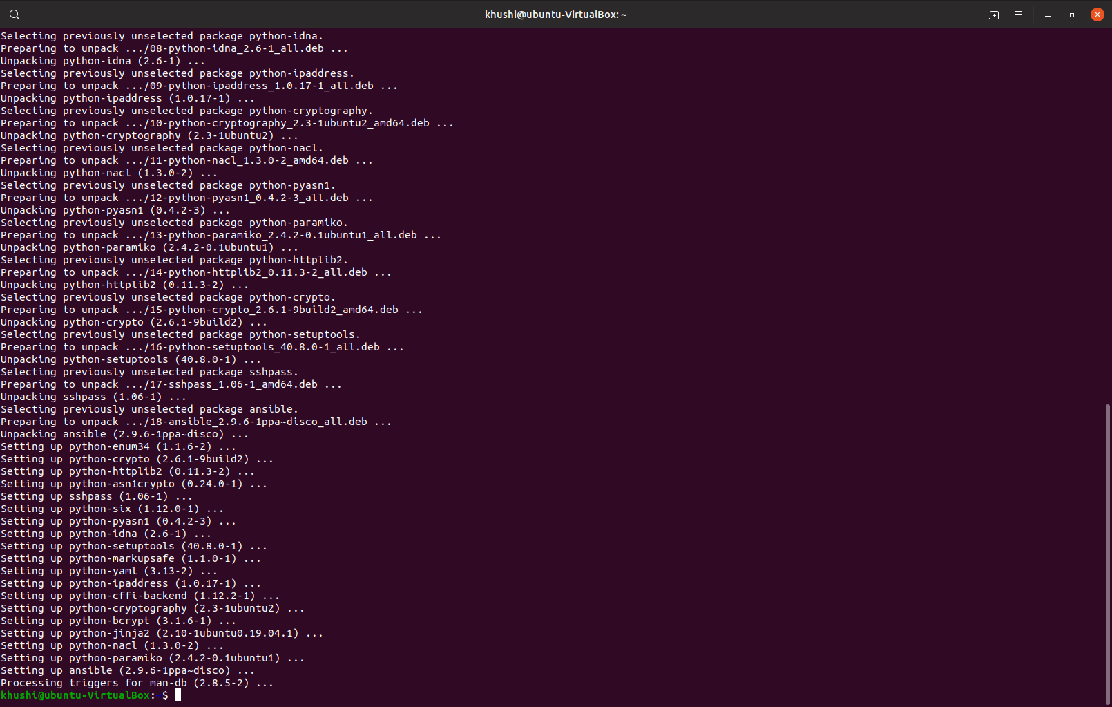Click 'Unpacking python-paramiko' line
The height and width of the screenshot is (707, 1112).
point(149,247)
